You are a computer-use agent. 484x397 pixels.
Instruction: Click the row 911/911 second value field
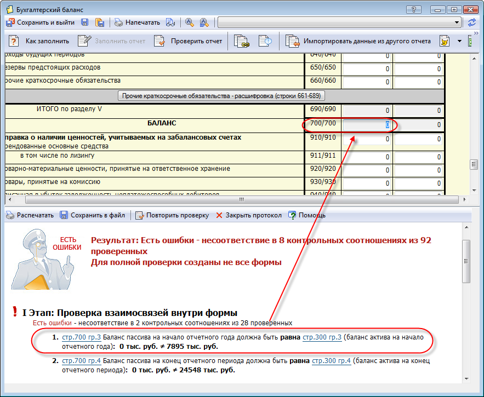[x=418, y=157]
